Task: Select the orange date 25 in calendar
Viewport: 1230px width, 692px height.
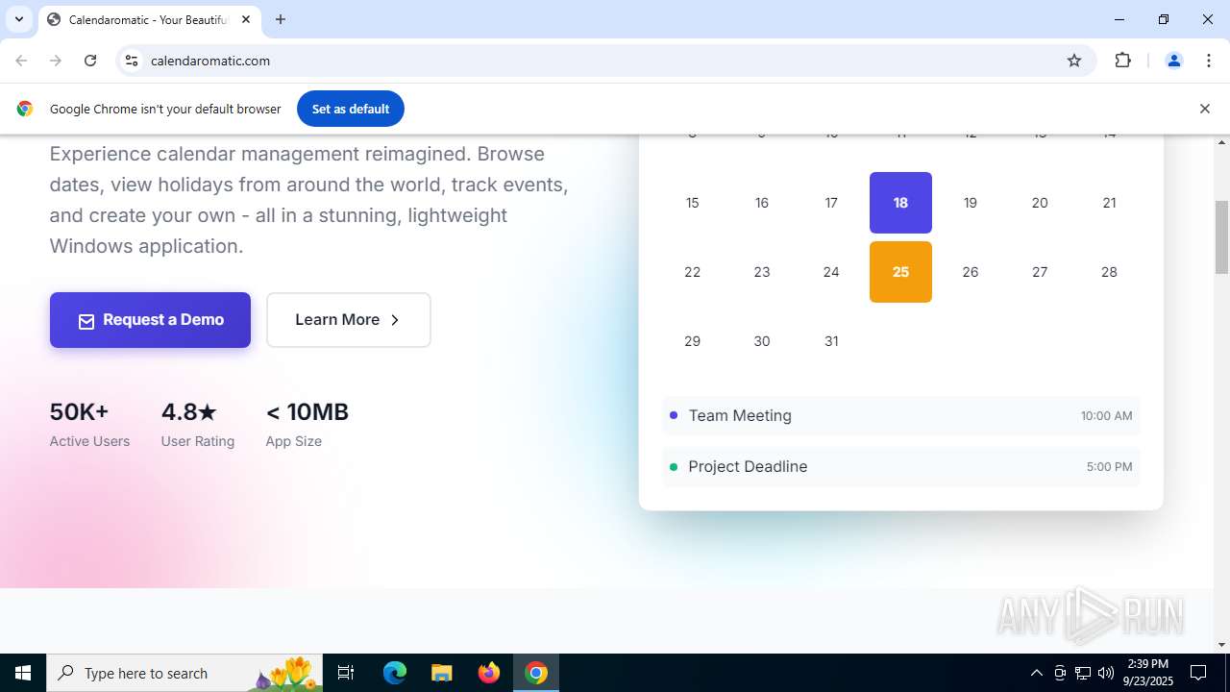Action: [x=900, y=272]
